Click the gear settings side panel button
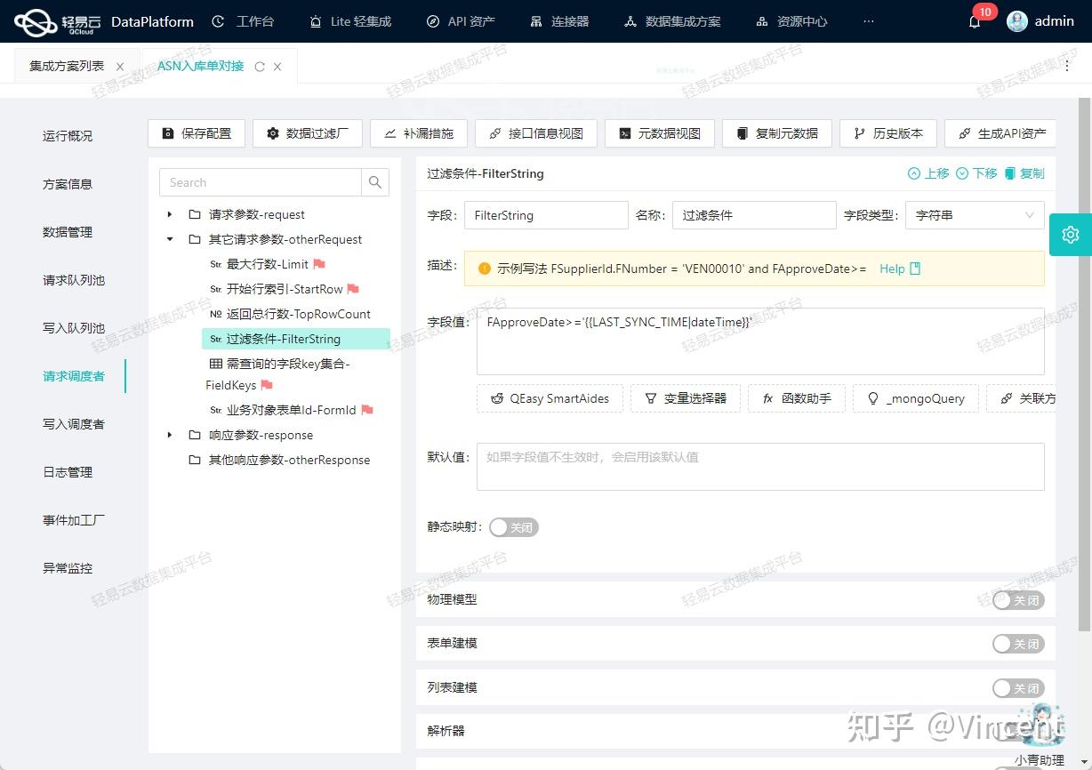1092x770 pixels. pyautogui.click(x=1072, y=235)
